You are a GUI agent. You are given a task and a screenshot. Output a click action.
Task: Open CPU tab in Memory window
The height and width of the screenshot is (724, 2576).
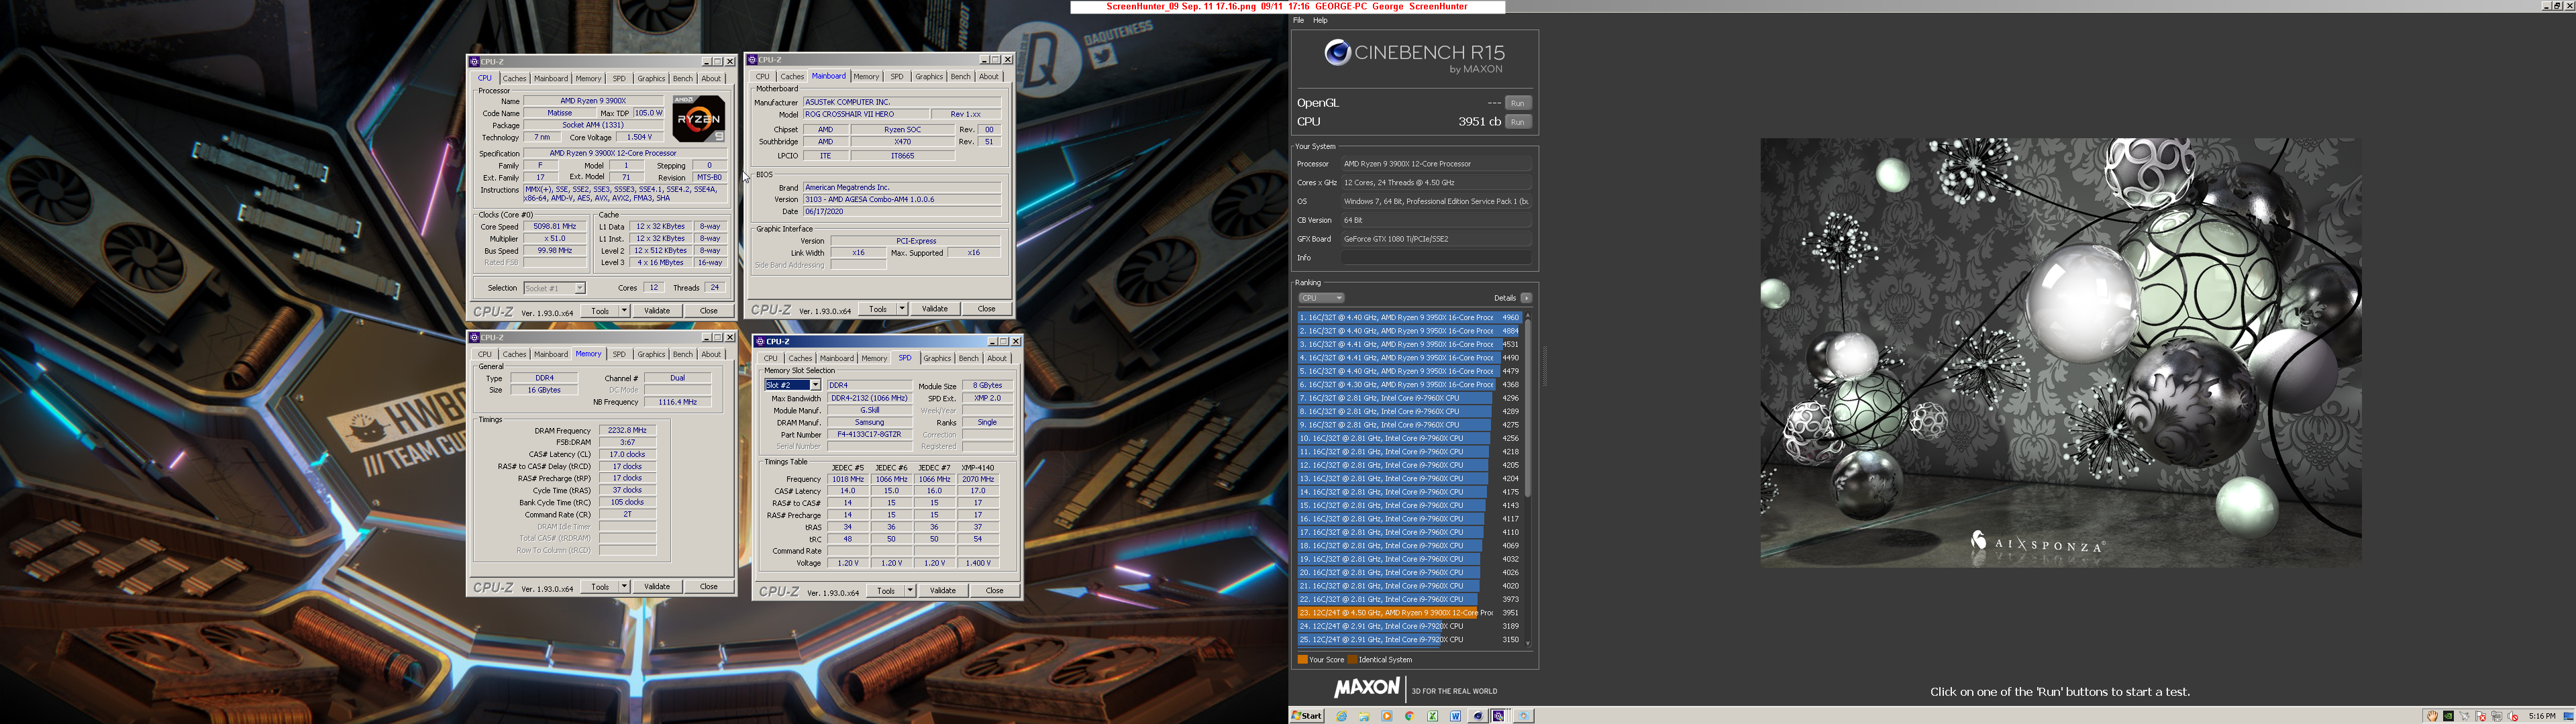(x=485, y=354)
